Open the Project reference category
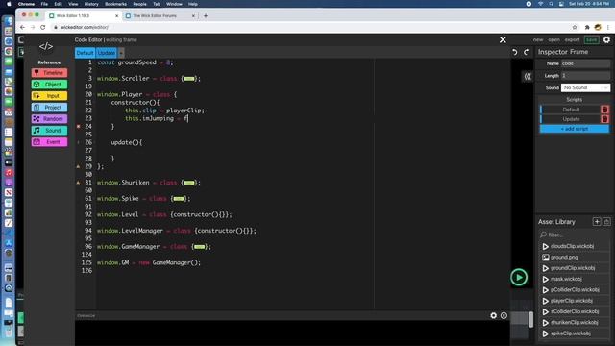This screenshot has width=615, height=346. [x=49, y=108]
